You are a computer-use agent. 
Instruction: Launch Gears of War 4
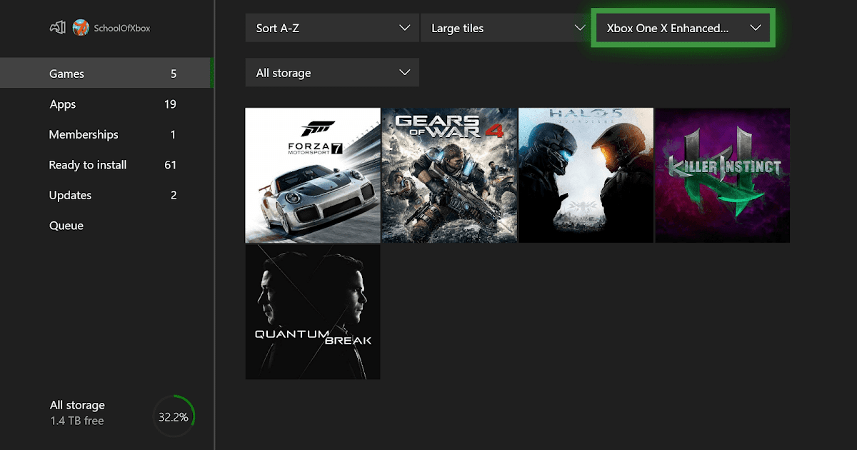[x=448, y=174]
